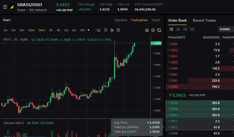Viewport: 234px width, 137px height.
Task: Select the 4h timeframe
Action: click(x=58, y=30)
